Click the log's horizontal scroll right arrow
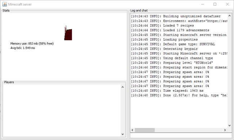Viewport: 234px width, 140px height. point(225,130)
